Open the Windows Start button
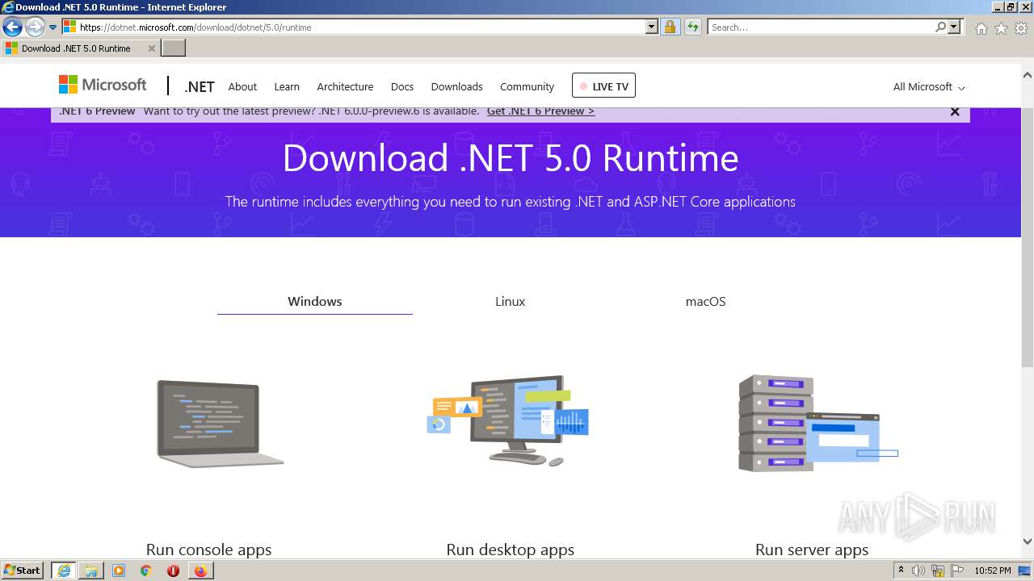The width and height of the screenshot is (1034, 581). [x=23, y=571]
